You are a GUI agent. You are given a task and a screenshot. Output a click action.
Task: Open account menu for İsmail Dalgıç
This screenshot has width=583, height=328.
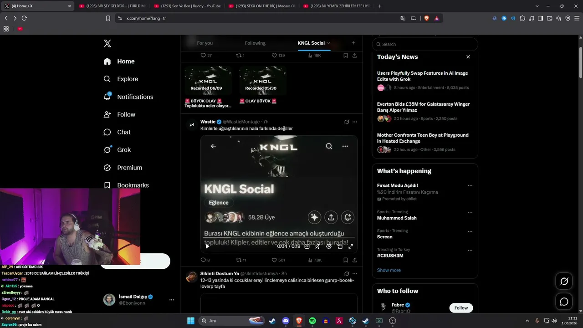(171, 300)
